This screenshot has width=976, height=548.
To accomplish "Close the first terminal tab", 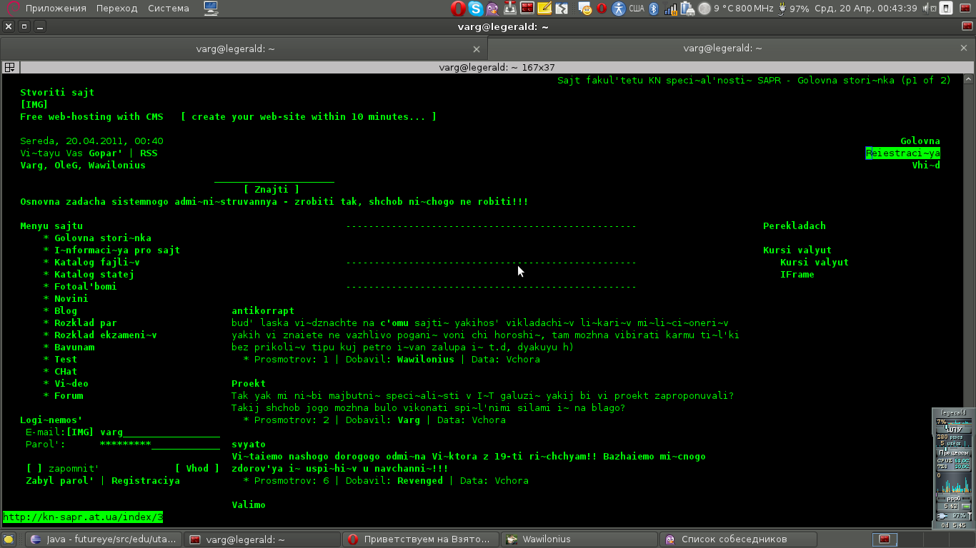I will (477, 49).
